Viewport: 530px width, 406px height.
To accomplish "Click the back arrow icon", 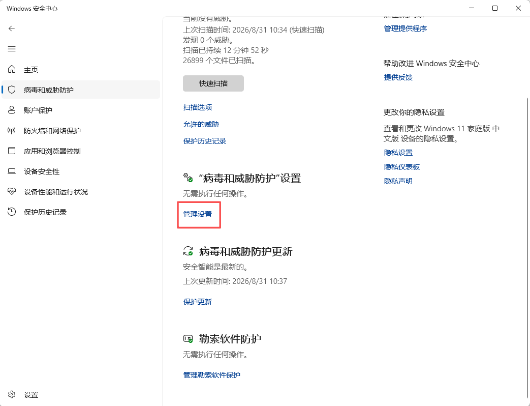I will 12,28.
